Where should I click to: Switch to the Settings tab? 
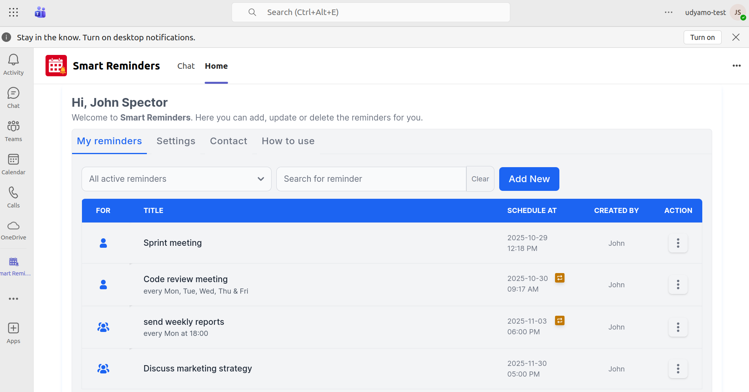tap(176, 141)
